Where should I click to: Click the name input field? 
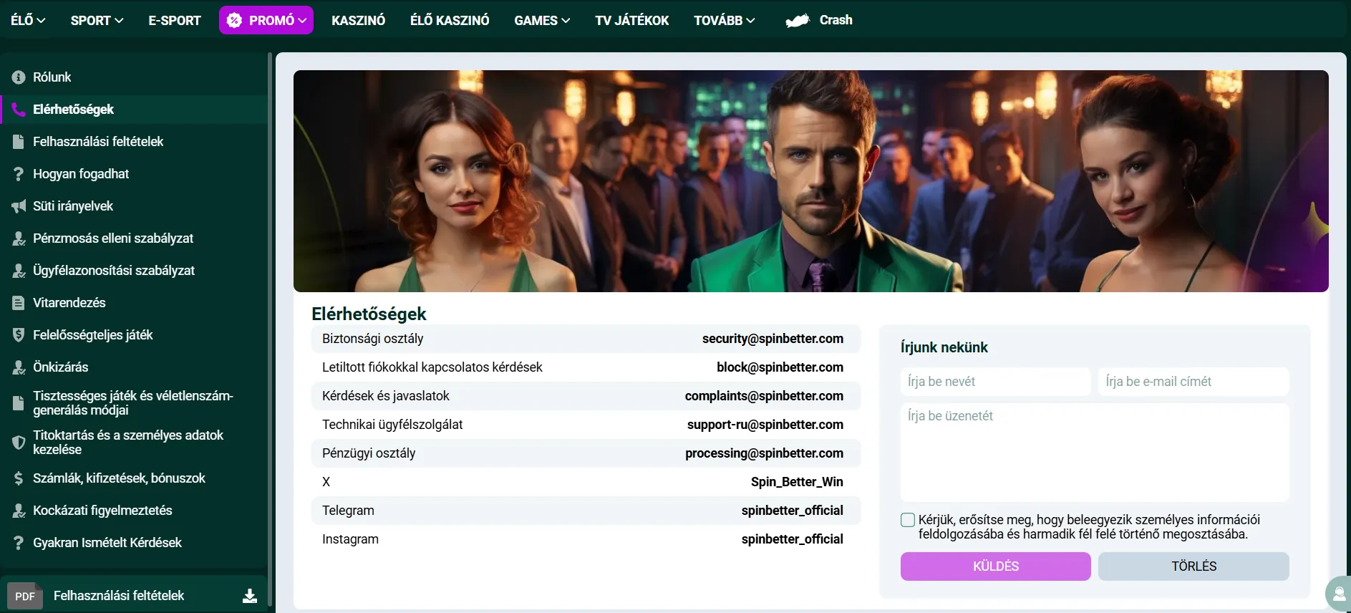click(995, 382)
